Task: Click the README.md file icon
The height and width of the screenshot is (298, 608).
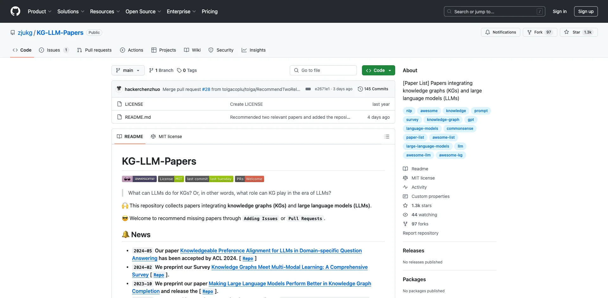Action: pos(119,117)
